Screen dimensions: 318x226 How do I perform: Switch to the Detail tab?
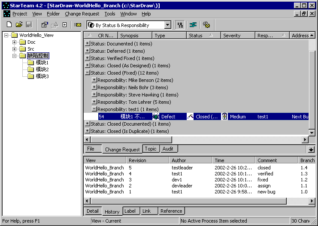(x=92, y=211)
